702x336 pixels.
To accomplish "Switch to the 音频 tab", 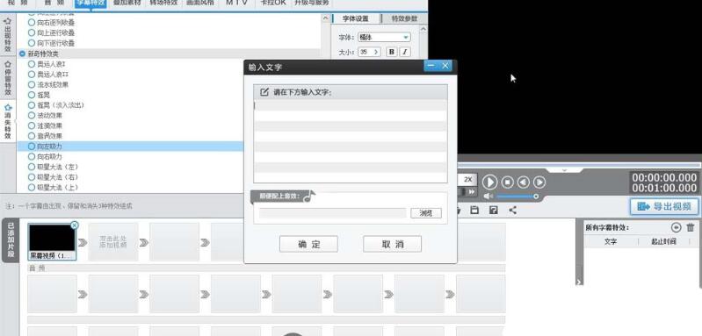I will point(54,3).
